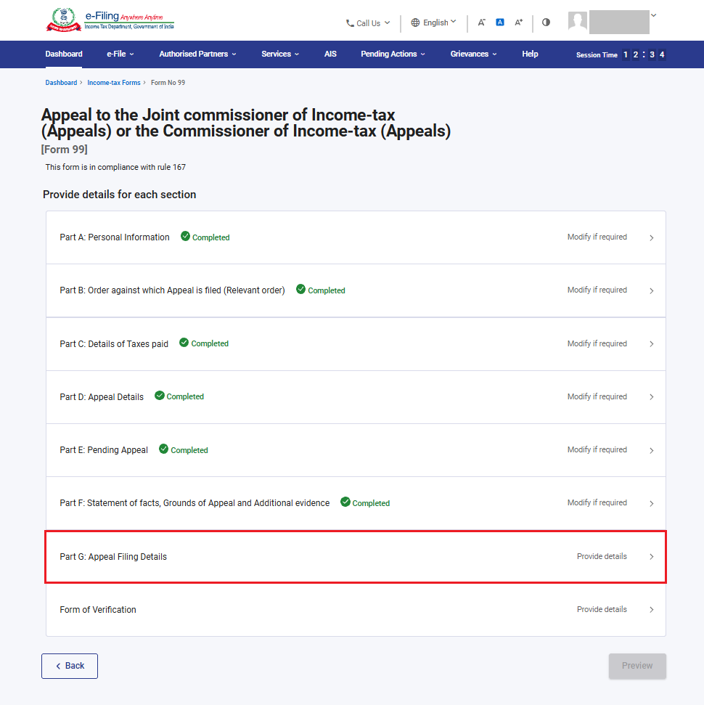Viewport: 704px width, 705px height.
Task: Click Part E green completed checkmark
Action: pyautogui.click(x=163, y=449)
